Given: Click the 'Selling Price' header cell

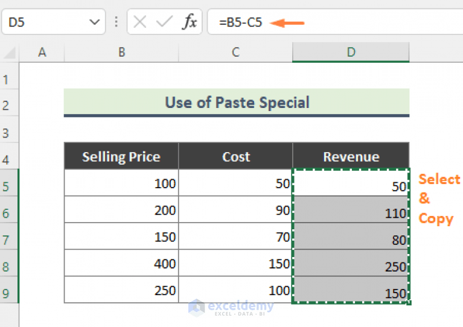Looking at the screenshot, I should click(x=121, y=156).
